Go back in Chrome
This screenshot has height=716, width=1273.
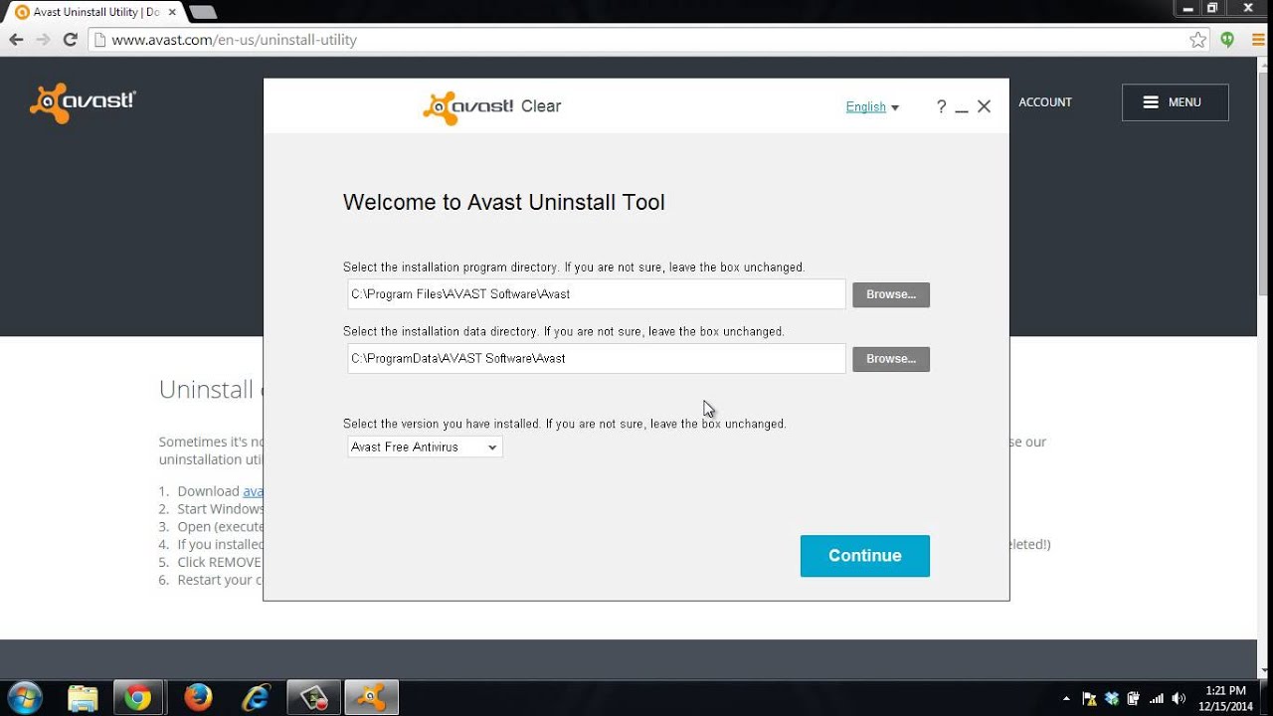[x=16, y=40]
